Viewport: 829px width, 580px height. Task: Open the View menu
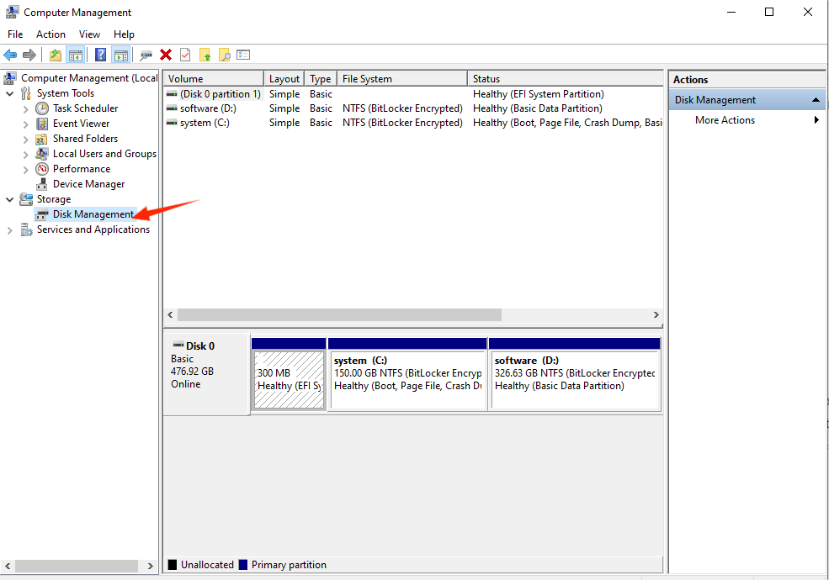[89, 34]
